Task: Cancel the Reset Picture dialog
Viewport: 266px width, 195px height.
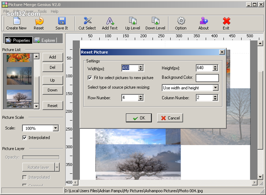Action: 170,118
